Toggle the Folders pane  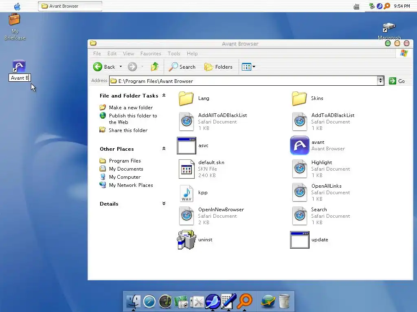pos(218,67)
